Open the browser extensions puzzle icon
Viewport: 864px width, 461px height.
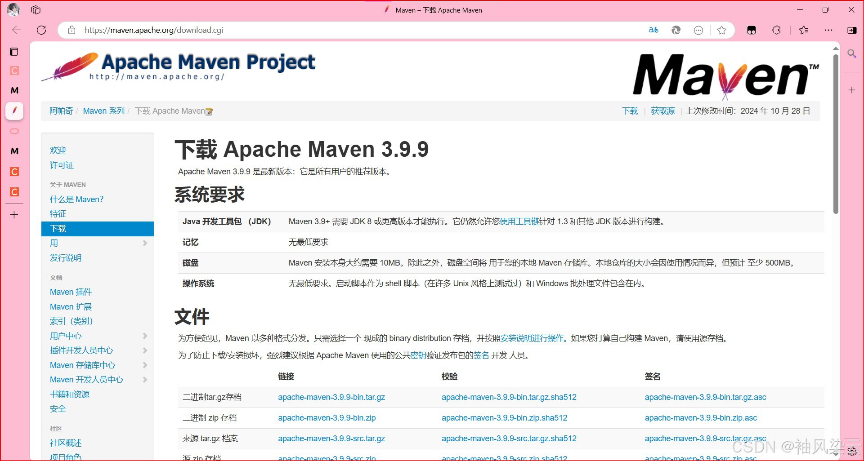pyautogui.click(x=776, y=30)
